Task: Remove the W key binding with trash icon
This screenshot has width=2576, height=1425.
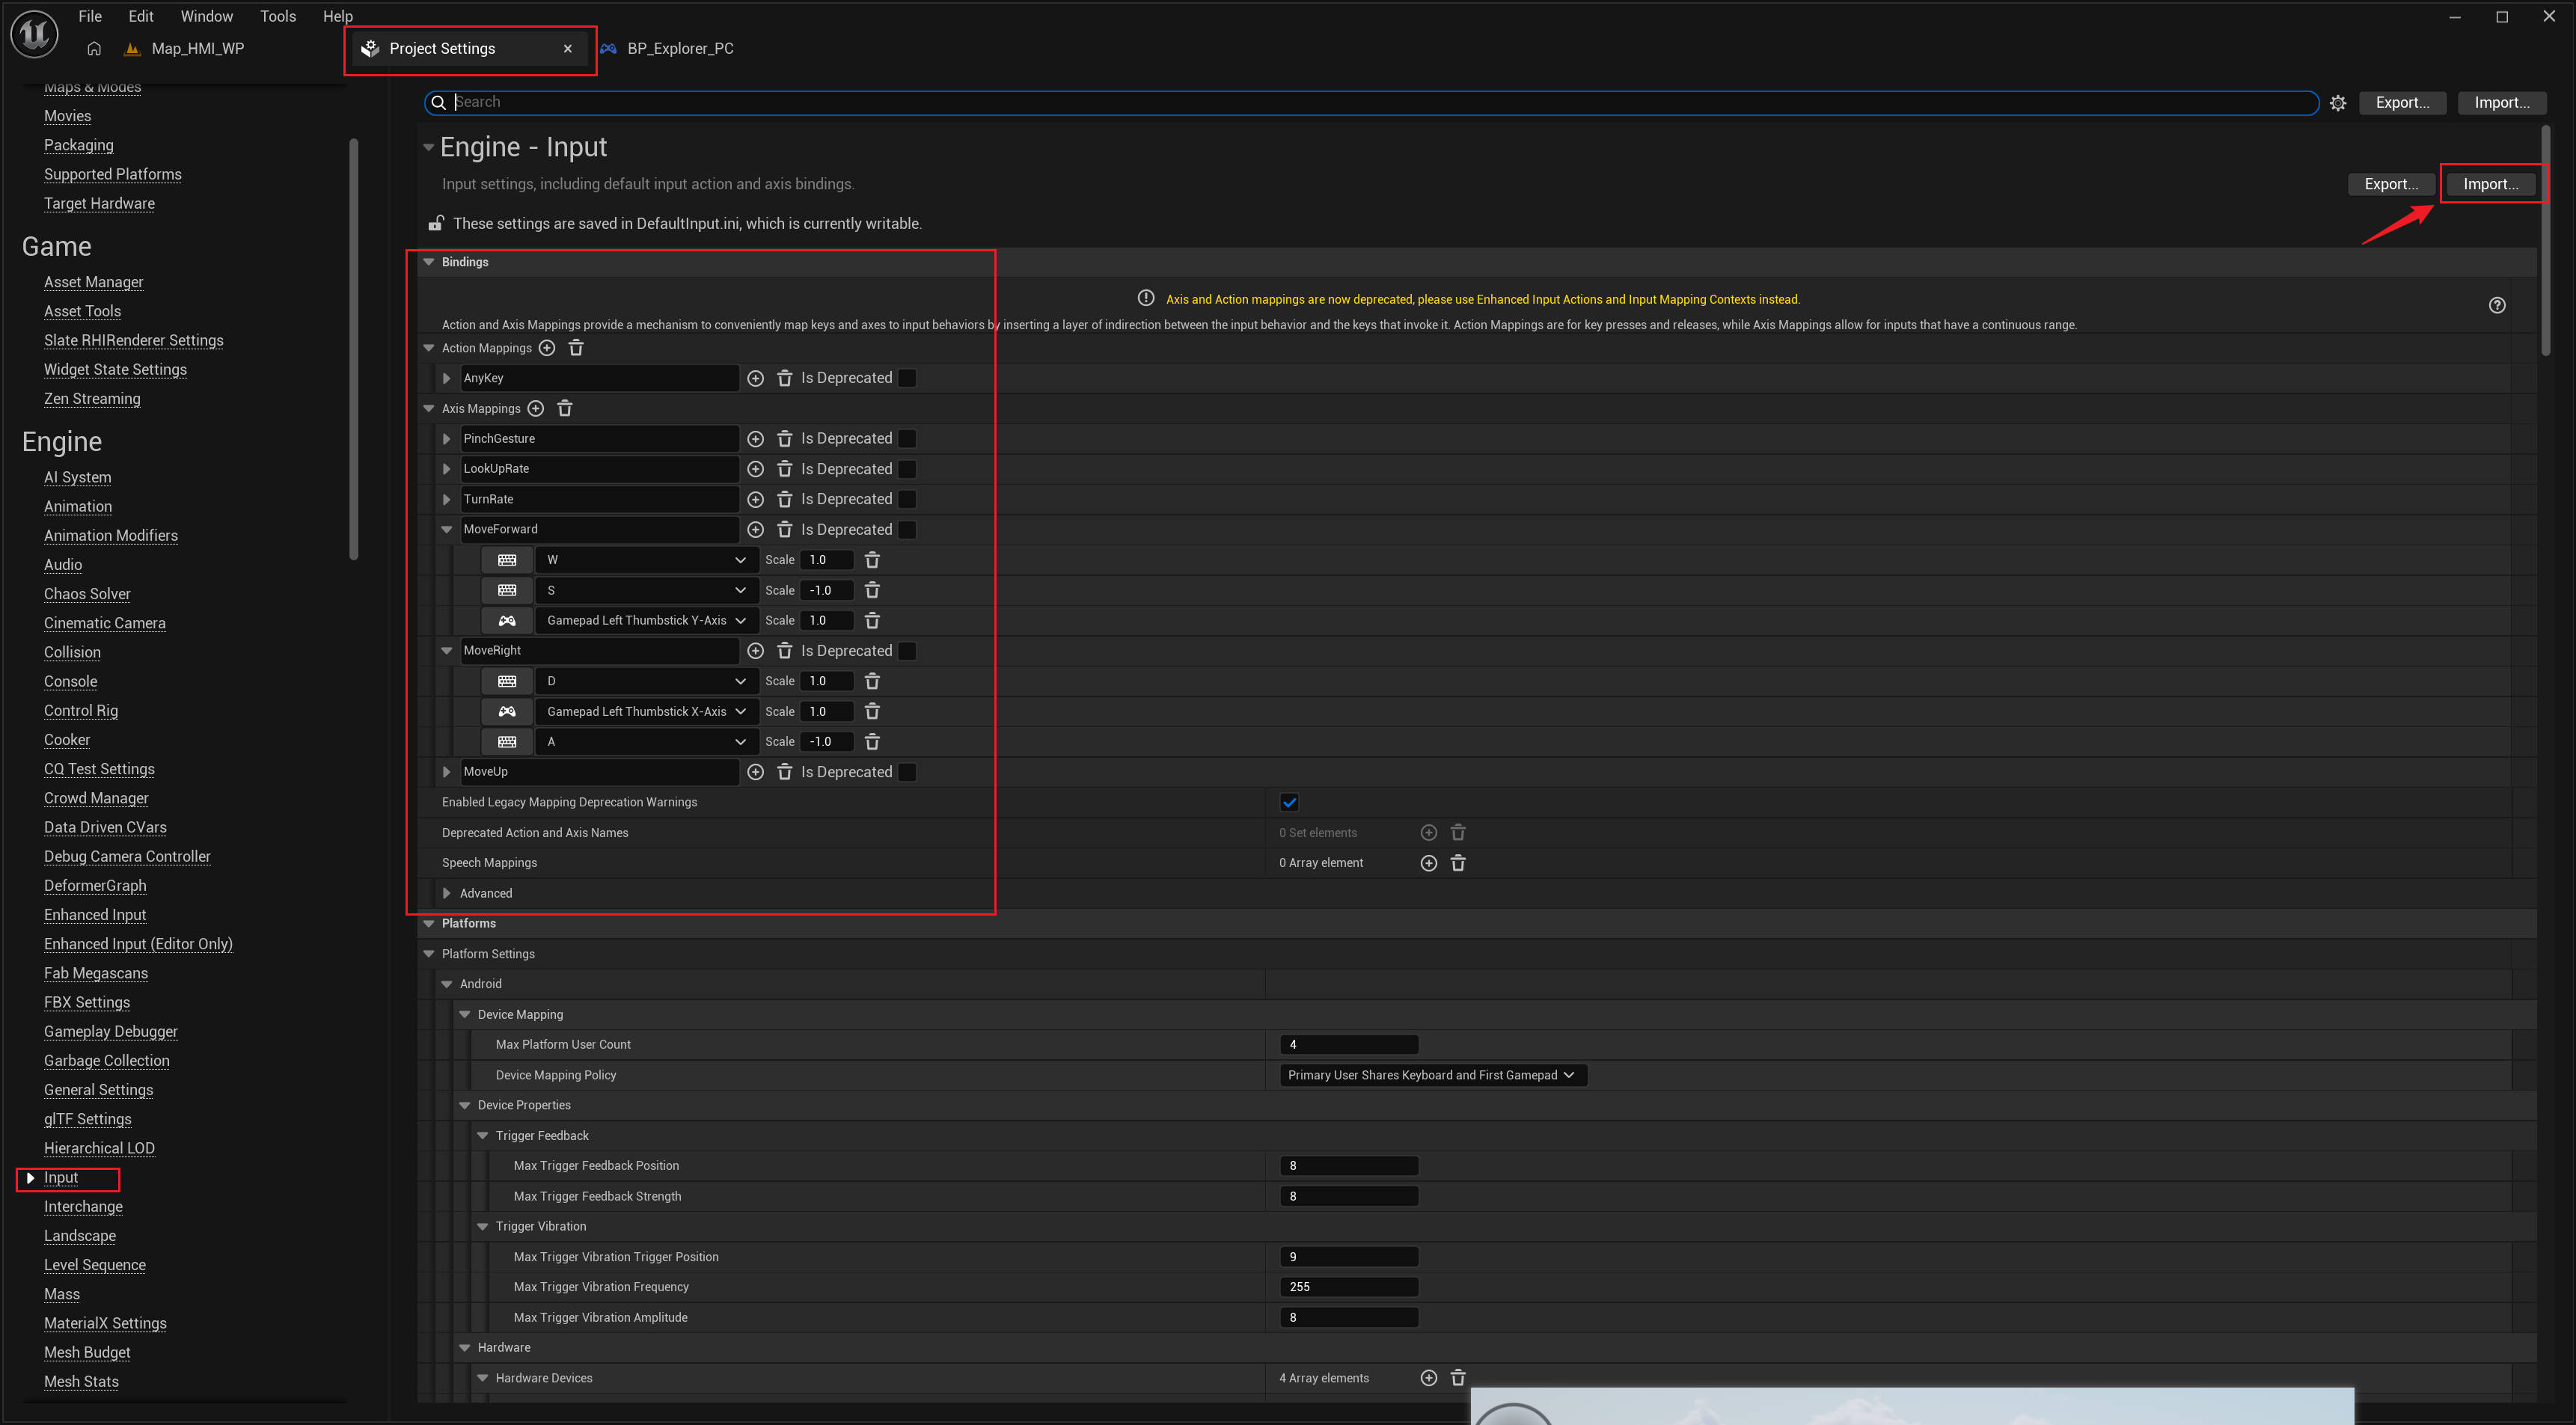Action: pos(872,560)
